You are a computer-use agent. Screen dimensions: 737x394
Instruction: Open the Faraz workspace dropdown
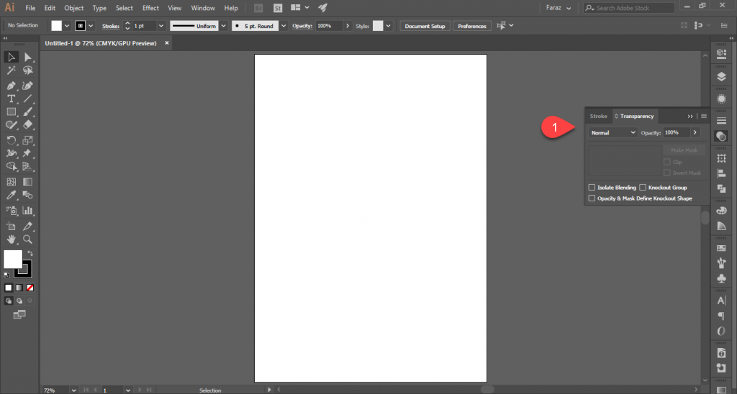559,8
